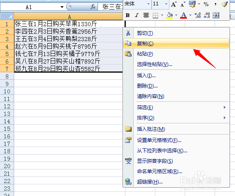Viewport: 235px width, 196px height.
Task: Choose 命名单元格区域(R)... entry
Action: click(176, 171)
